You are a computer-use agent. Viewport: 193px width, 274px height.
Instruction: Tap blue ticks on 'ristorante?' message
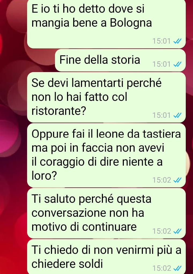[177, 115]
